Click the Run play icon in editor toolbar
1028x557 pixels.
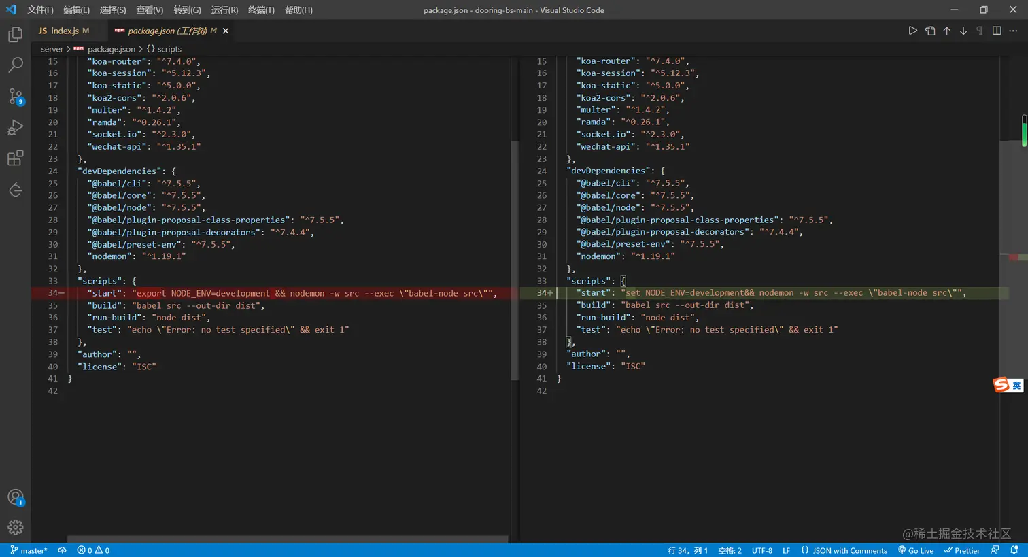913,31
